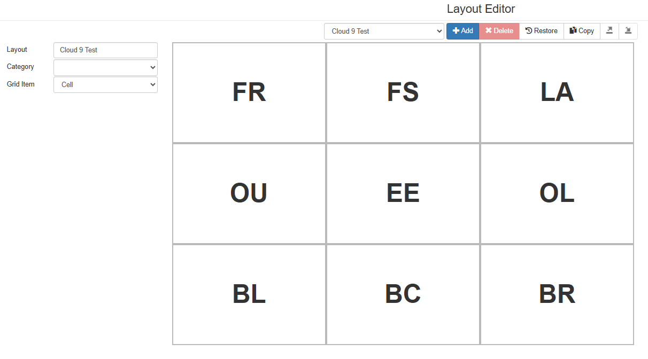The width and height of the screenshot is (648, 359).
Task: Select the EE center cell
Action: click(x=403, y=193)
